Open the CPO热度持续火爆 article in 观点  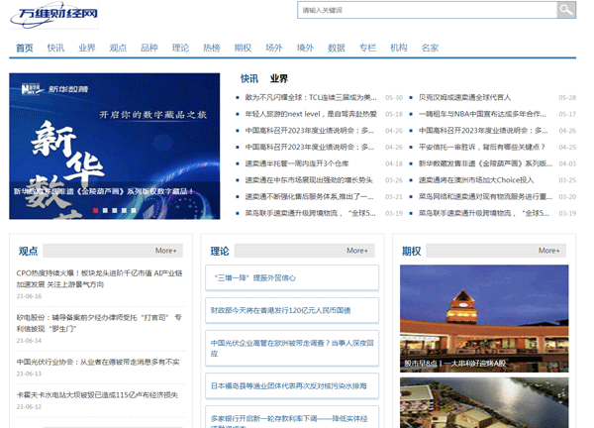[x=100, y=278]
